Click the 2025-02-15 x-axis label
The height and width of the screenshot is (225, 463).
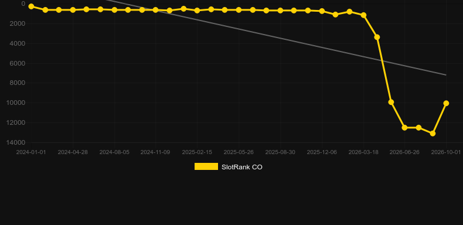point(197,152)
